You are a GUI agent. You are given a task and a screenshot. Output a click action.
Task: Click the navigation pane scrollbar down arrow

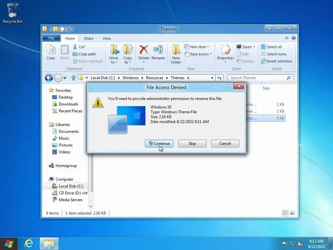91,207
